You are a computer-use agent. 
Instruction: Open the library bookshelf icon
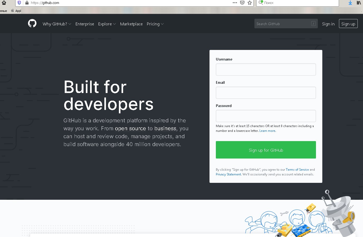(x=359, y=3)
